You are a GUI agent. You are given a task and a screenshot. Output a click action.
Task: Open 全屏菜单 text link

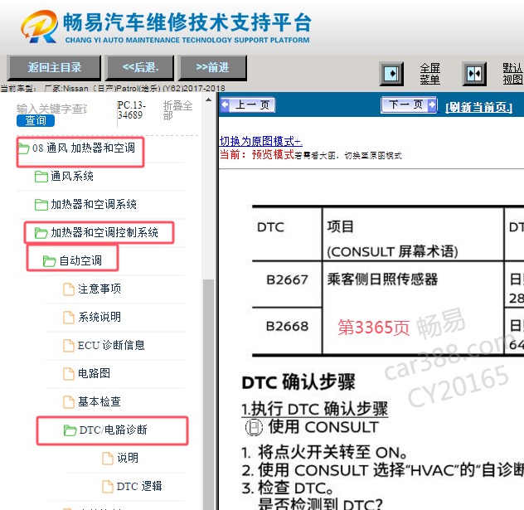point(429,74)
